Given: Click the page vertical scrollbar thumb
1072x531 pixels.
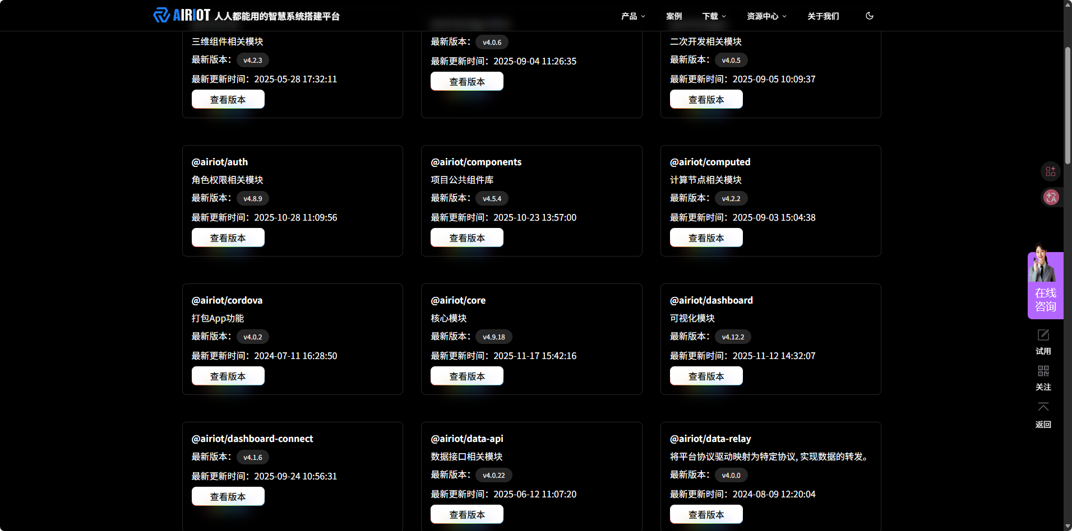Looking at the screenshot, I should click(x=1068, y=105).
